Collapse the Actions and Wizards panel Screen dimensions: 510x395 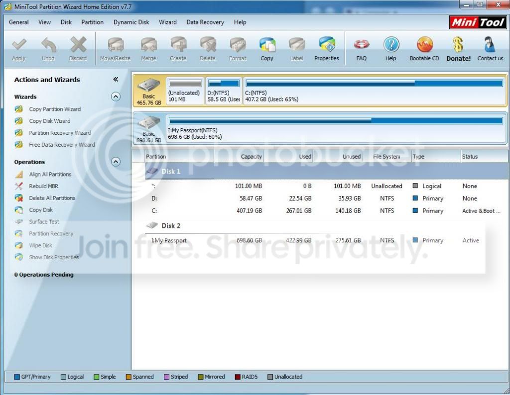point(116,79)
